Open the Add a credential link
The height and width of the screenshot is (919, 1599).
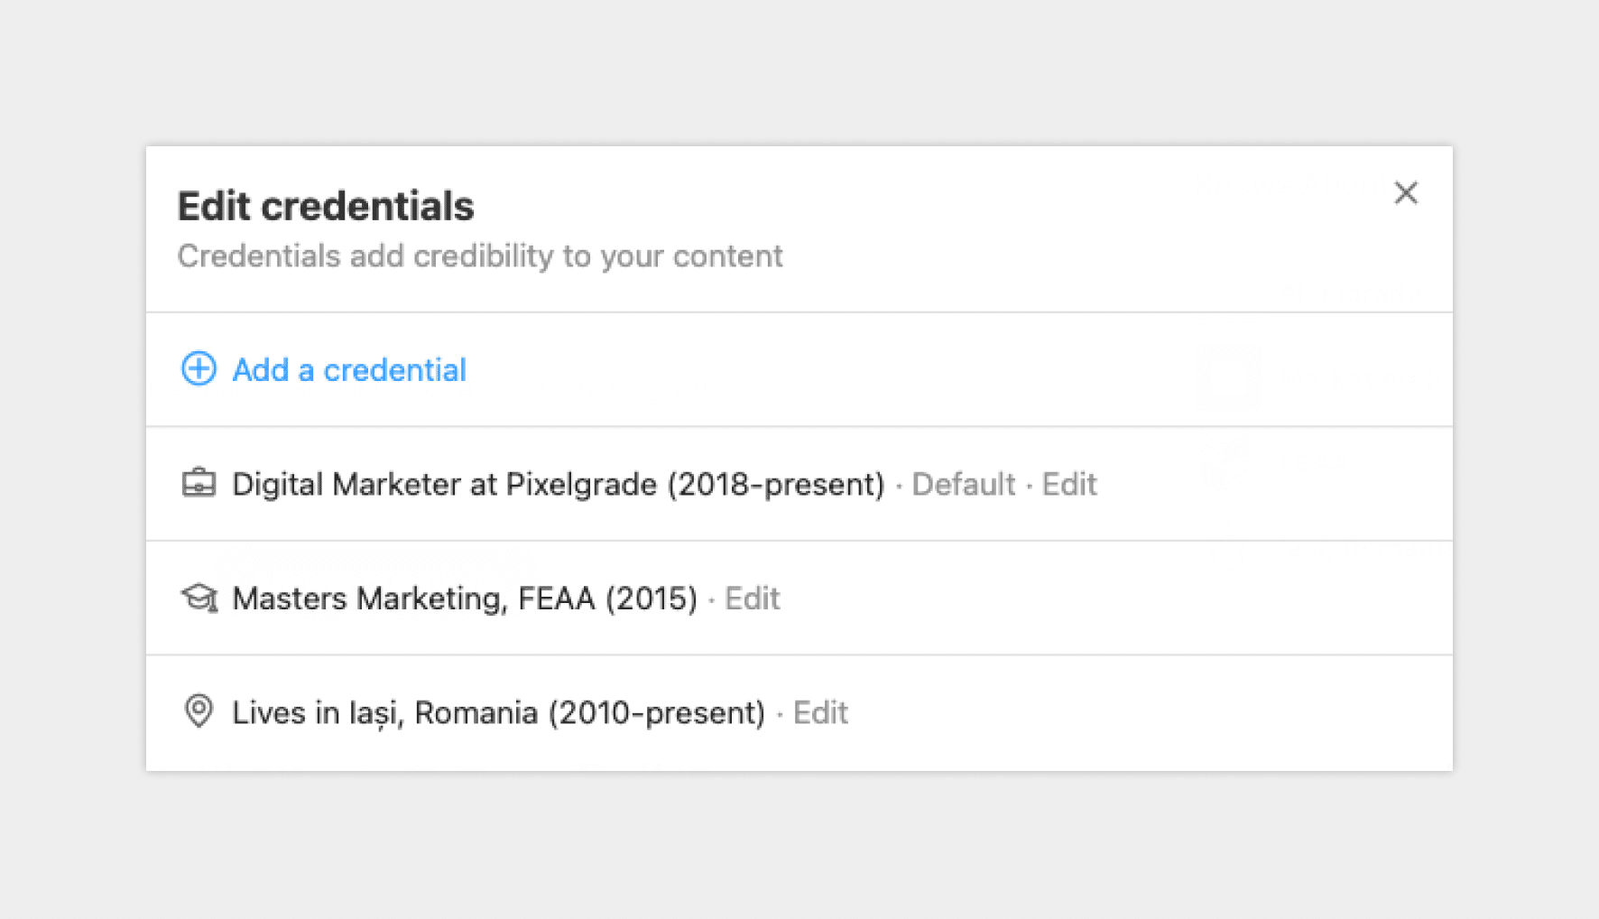pyautogui.click(x=349, y=370)
